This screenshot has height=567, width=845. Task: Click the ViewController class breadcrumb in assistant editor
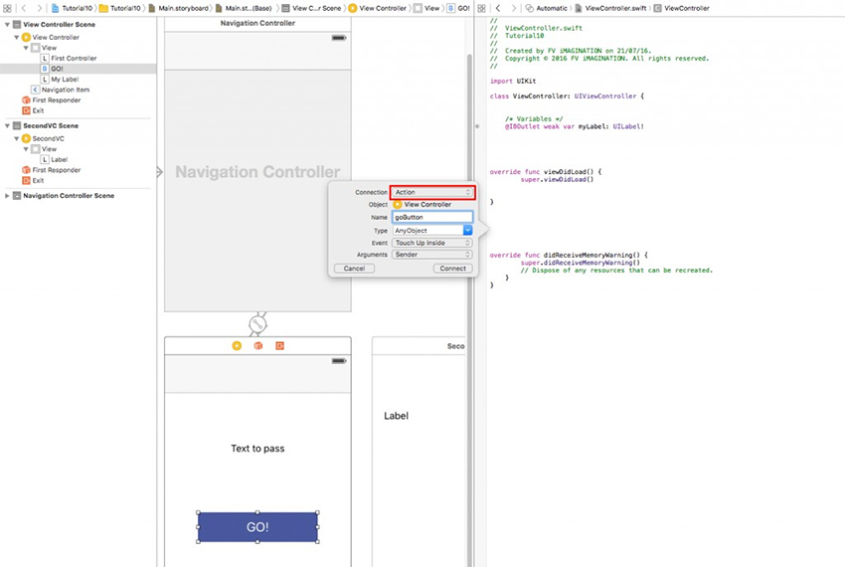click(x=682, y=8)
